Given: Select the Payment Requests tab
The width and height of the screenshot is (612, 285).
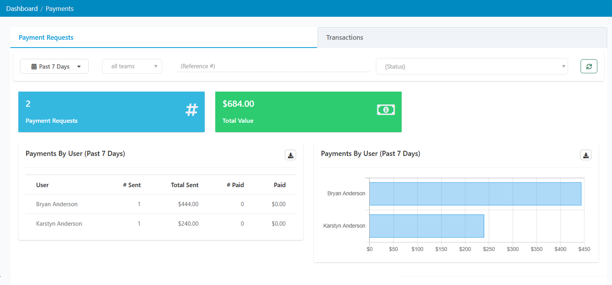Looking at the screenshot, I should click(164, 37).
